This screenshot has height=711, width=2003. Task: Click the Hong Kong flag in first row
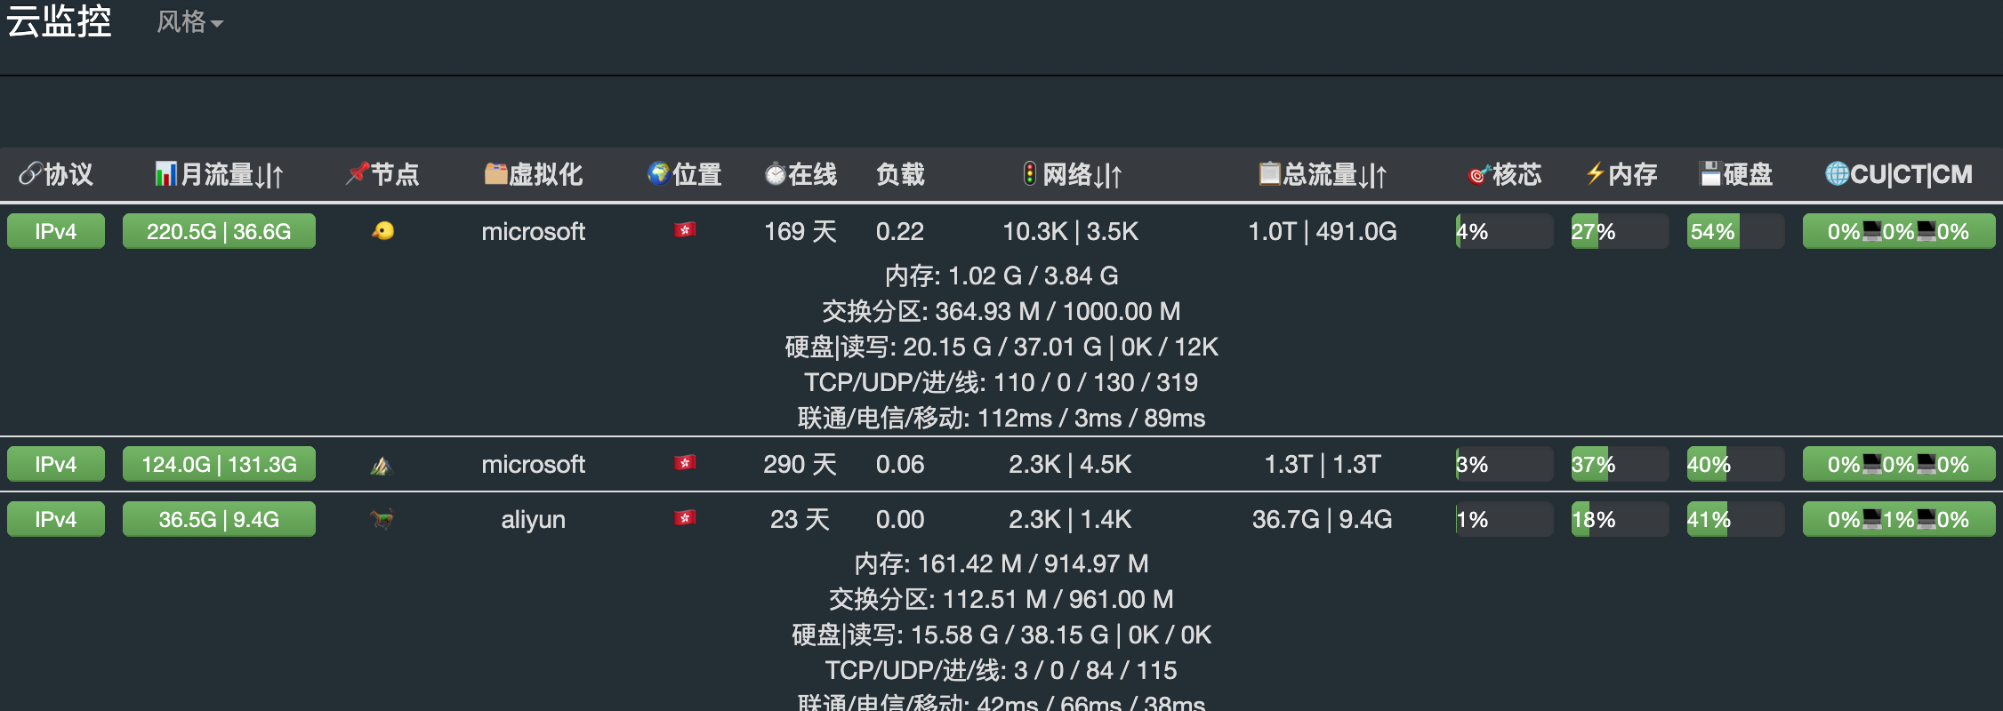(x=684, y=231)
